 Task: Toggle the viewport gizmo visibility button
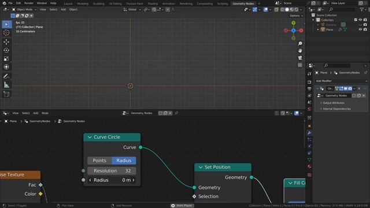(x=254, y=9)
